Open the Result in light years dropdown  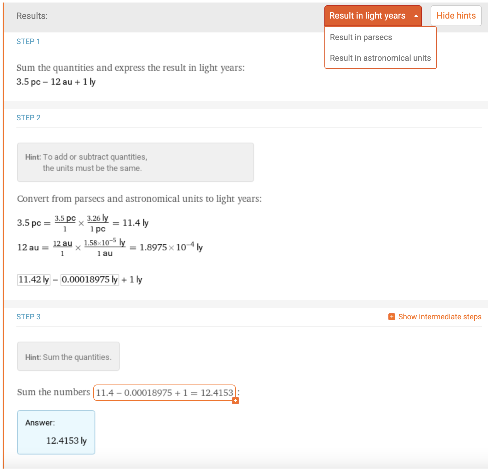pyautogui.click(x=373, y=16)
